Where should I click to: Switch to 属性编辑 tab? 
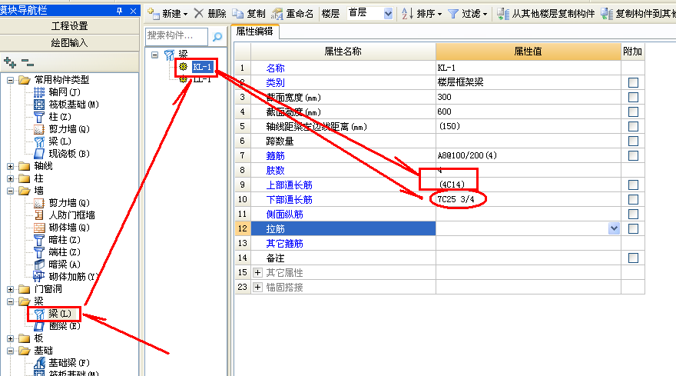pos(255,32)
